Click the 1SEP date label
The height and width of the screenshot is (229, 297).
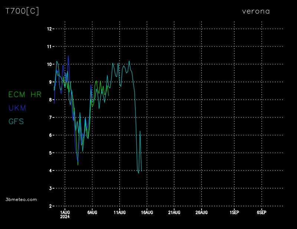tap(234, 212)
